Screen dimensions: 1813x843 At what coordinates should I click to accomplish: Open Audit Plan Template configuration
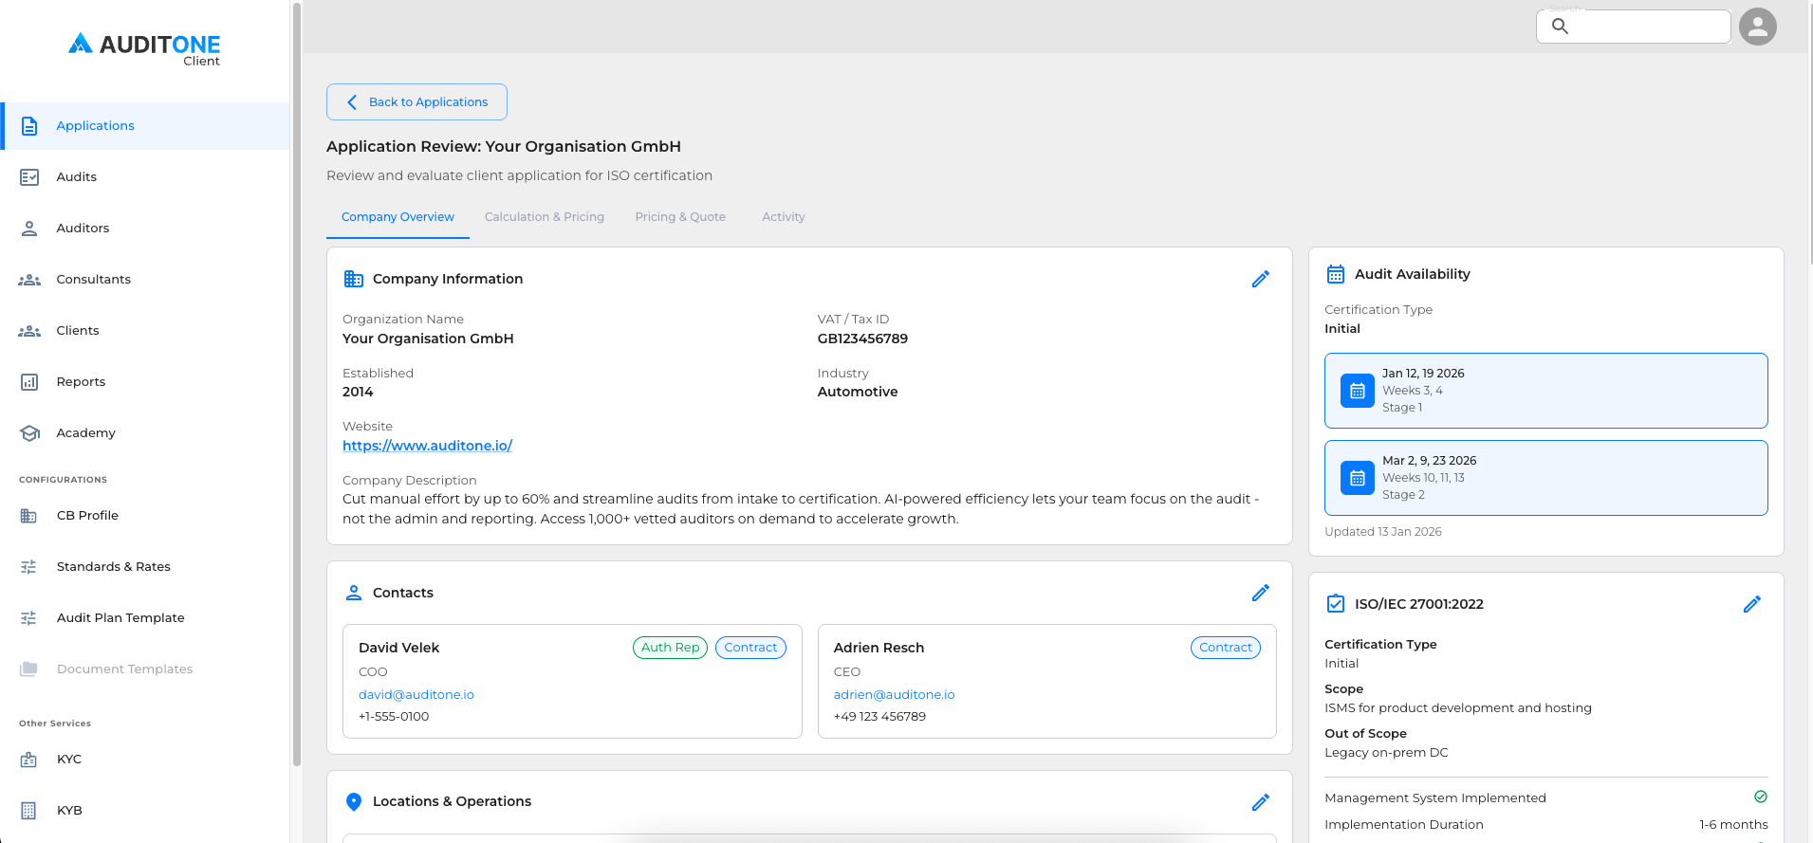144,618
